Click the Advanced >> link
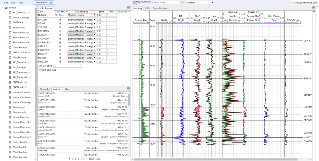The height and width of the screenshot is (161, 319). 124,12
